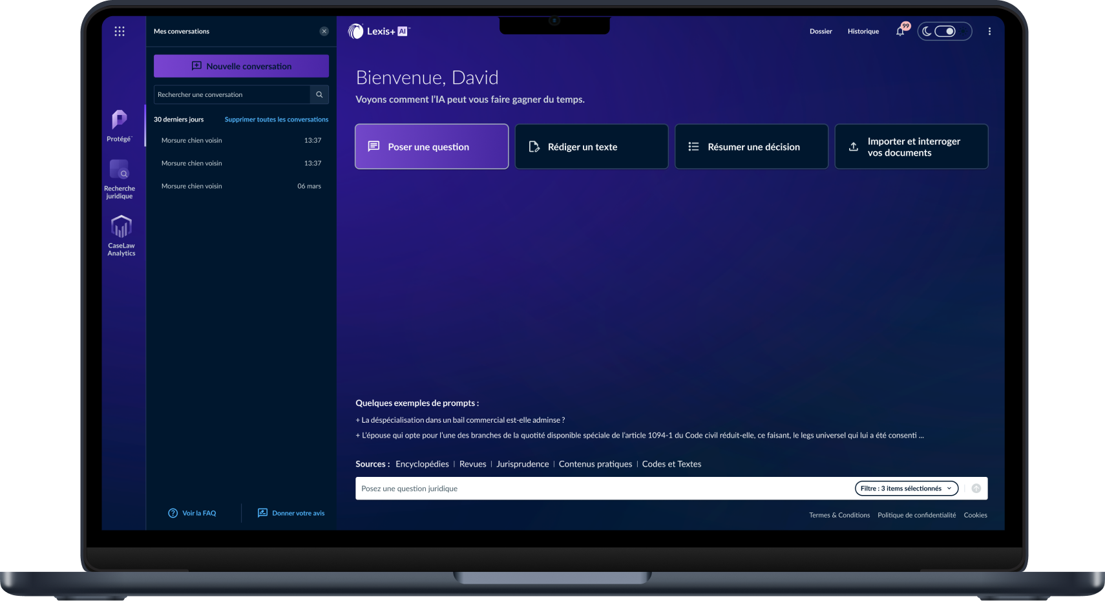Click Supprimer toutes les conversations
The image size is (1105, 601).
276,119
